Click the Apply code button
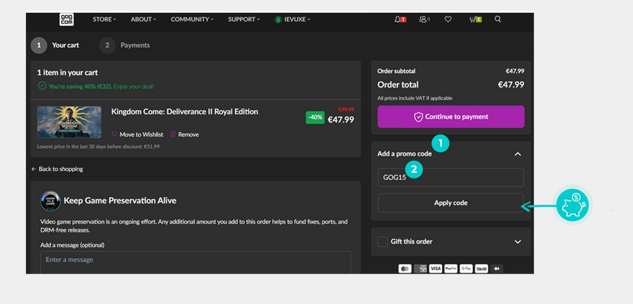 (451, 203)
